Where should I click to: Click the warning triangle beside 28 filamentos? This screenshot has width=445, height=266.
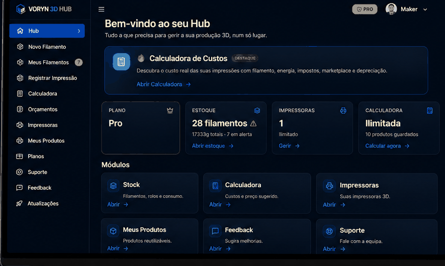[x=253, y=123]
